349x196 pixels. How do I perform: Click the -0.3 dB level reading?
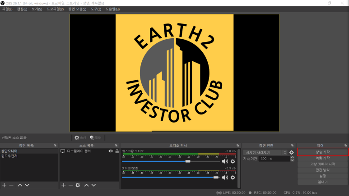pos(230,168)
